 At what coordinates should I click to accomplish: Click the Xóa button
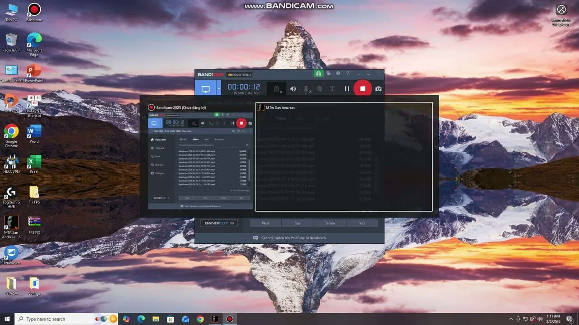click(x=362, y=223)
